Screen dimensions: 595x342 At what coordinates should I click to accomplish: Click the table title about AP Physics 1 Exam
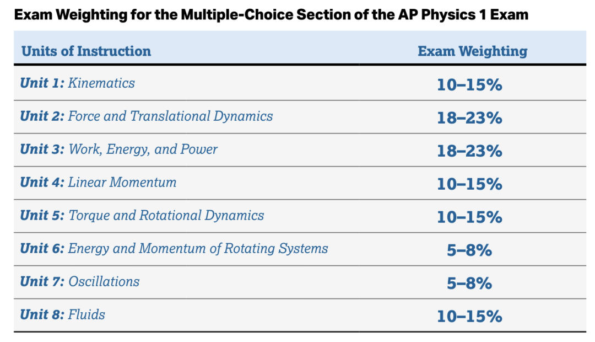pos(271,15)
